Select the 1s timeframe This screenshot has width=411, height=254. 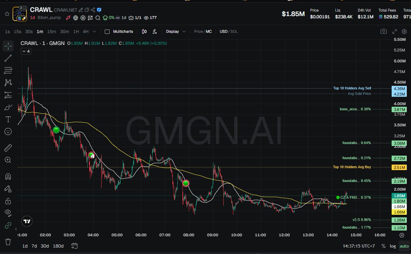[x=7, y=31]
